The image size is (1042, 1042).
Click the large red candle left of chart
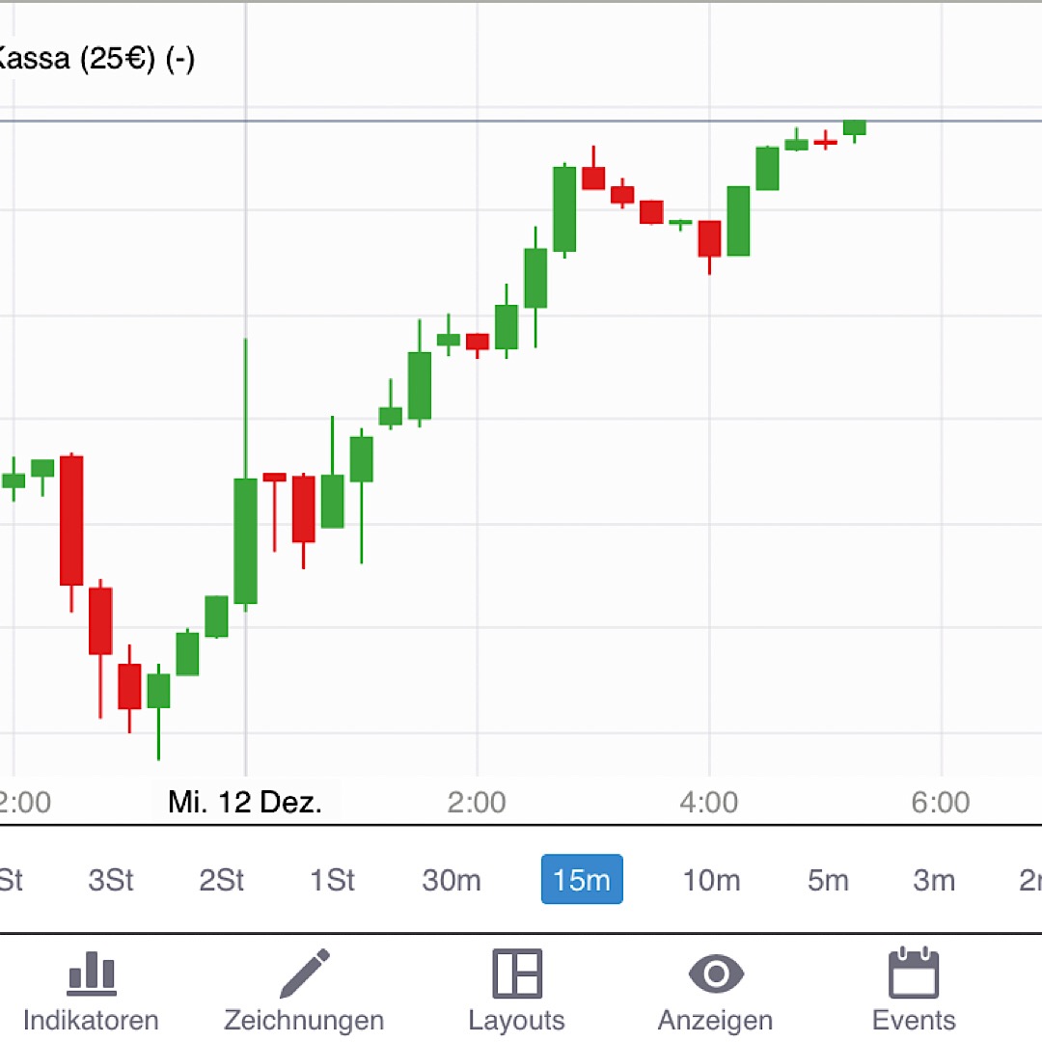pyautogui.click(x=71, y=520)
